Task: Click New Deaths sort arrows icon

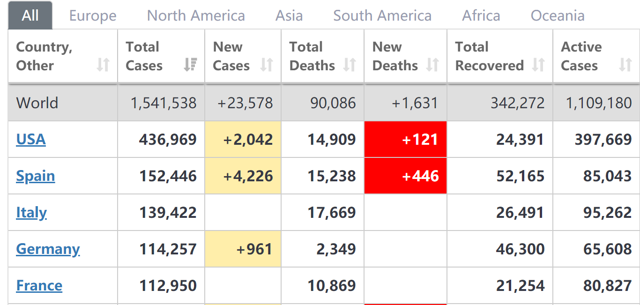Action: [432, 65]
